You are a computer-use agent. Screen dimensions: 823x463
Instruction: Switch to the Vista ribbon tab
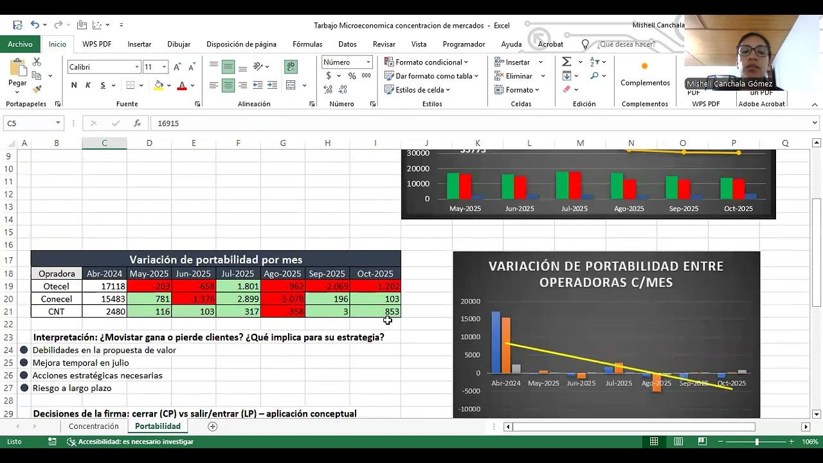[419, 44]
